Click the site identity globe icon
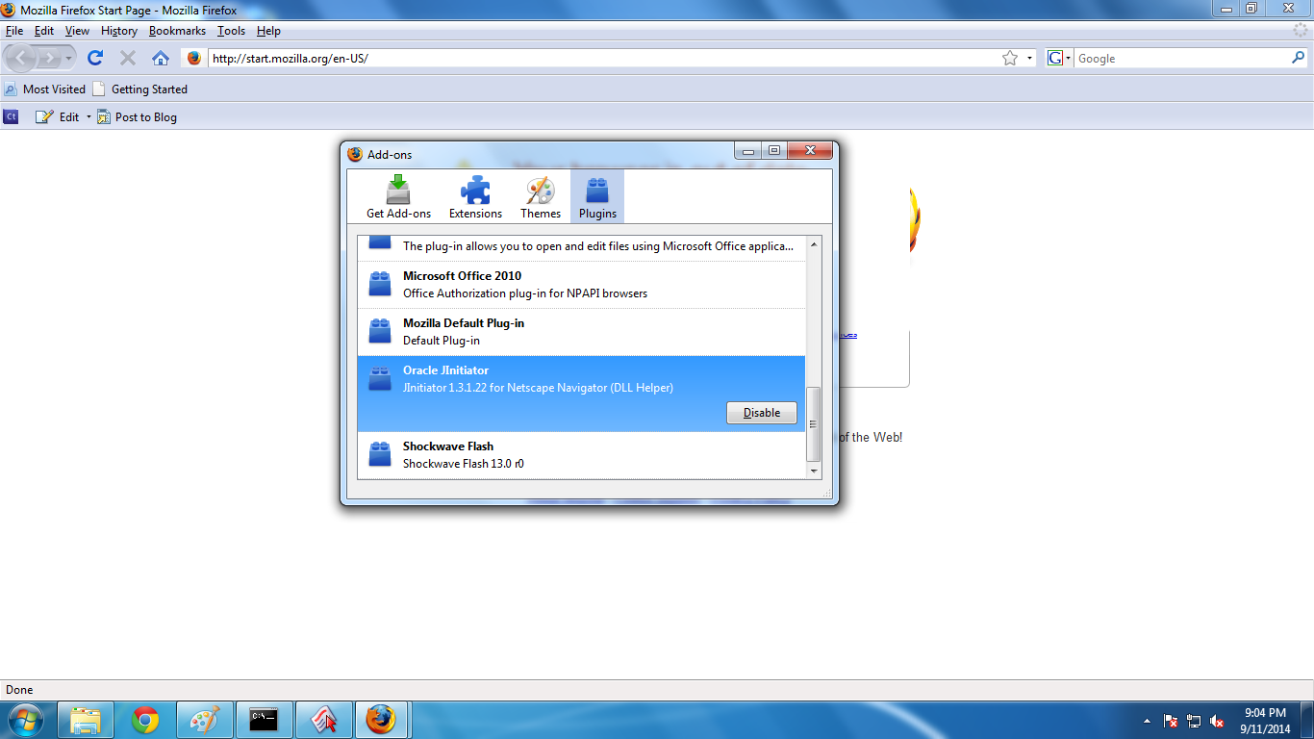This screenshot has width=1314, height=739. click(192, 58)
